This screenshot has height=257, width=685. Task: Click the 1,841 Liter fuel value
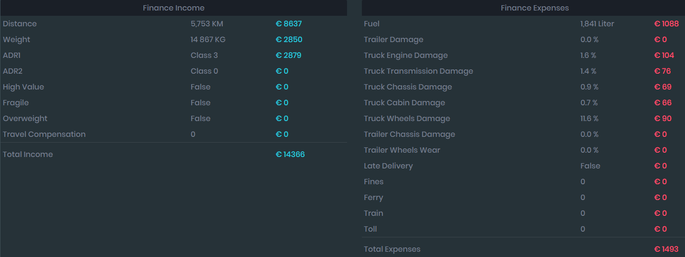pyautogui.click(x=597, y=24)
